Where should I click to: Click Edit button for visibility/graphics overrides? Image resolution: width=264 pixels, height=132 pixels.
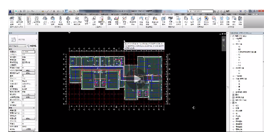28,70
